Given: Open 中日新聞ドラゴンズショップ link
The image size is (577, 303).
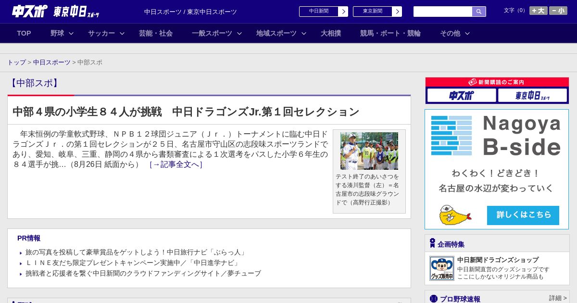Looking at the screenshot, I should [498, 260].
